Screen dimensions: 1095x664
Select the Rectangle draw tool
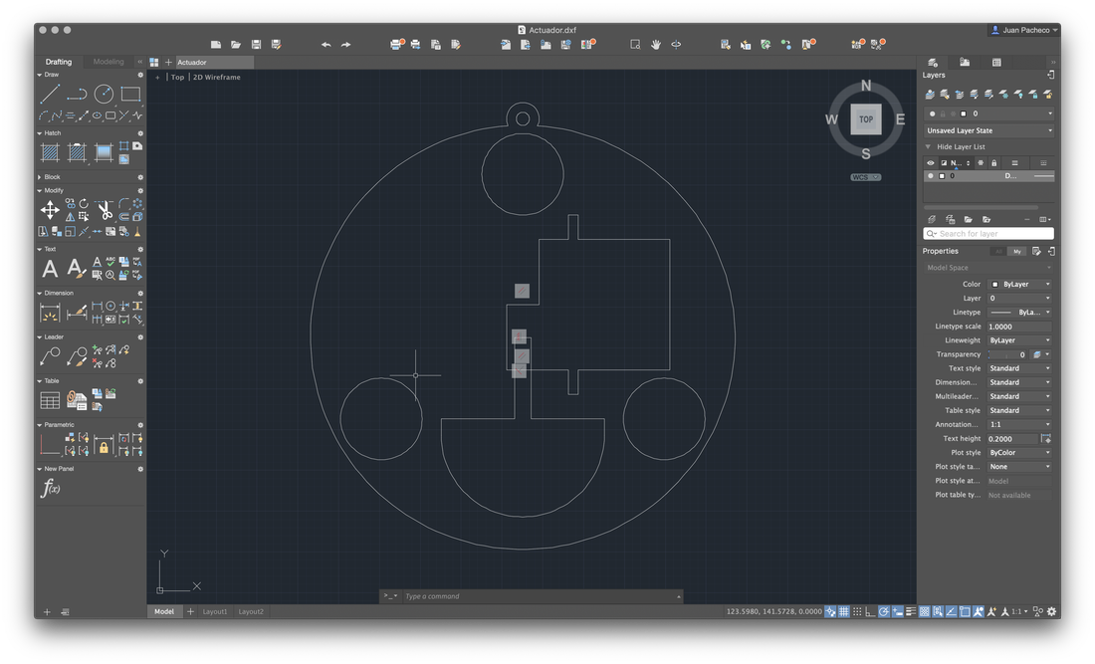130,94
